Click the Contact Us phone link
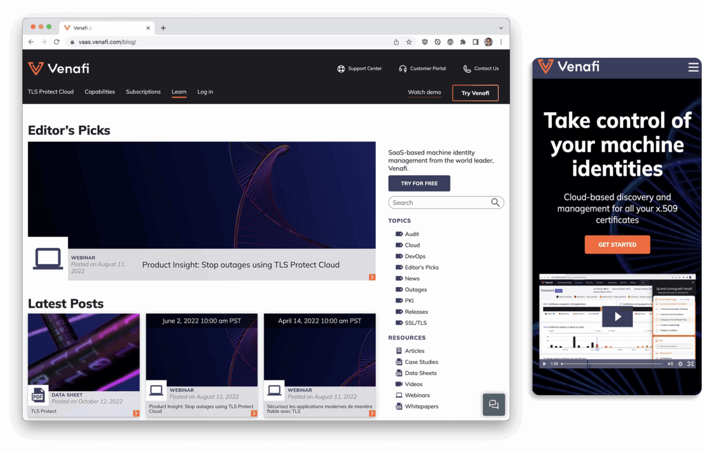 pos(481,69)
